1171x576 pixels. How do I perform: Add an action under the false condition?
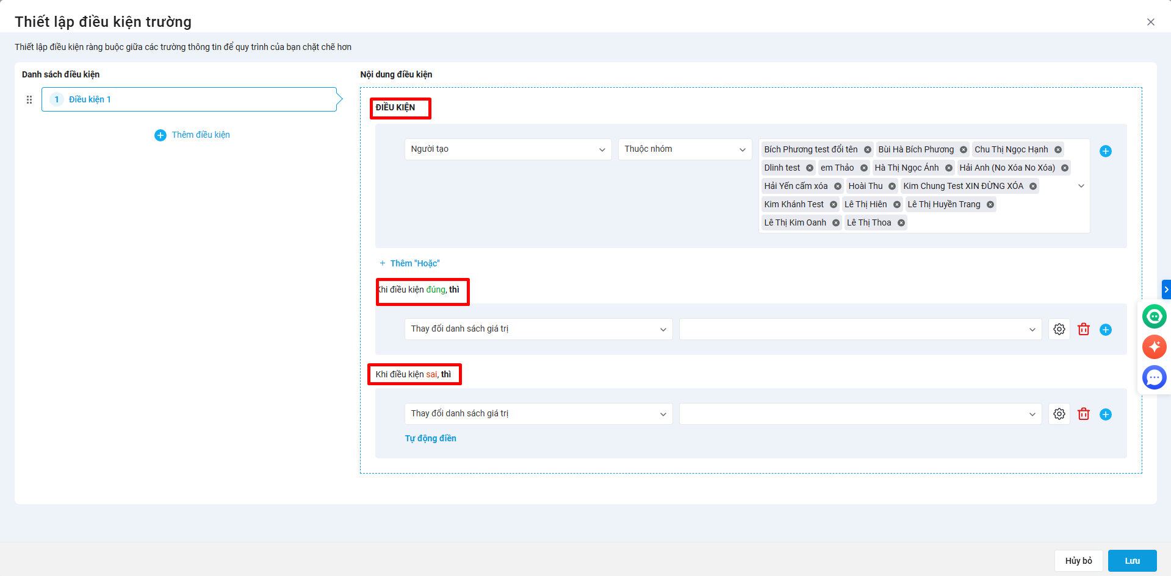click(1106, 414)
